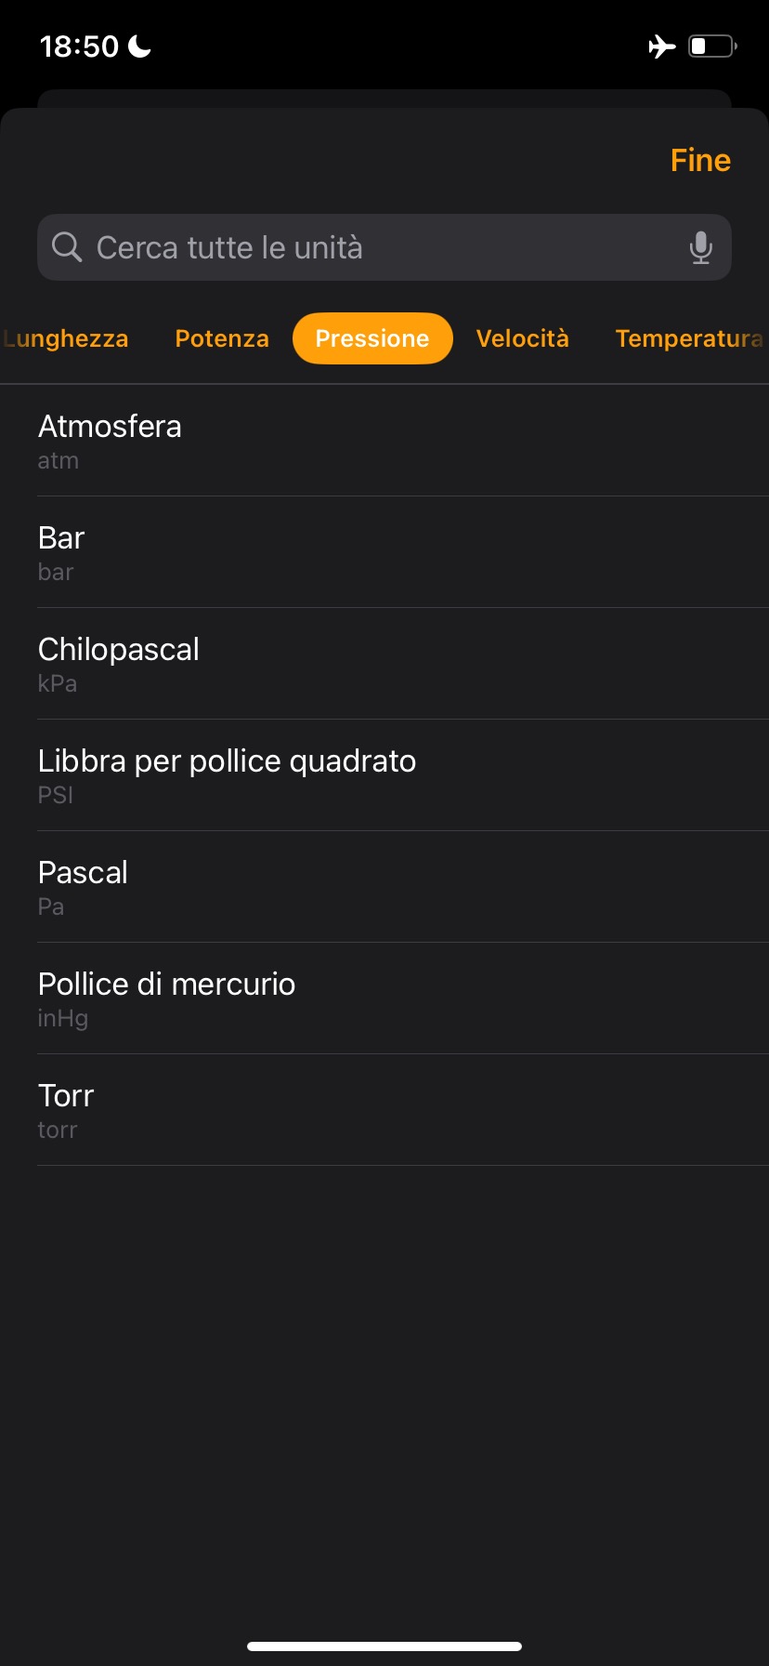This screenshot has height=1666, width=769.
Task: Open the Temperatura category tab
Action: click(688, 338)
